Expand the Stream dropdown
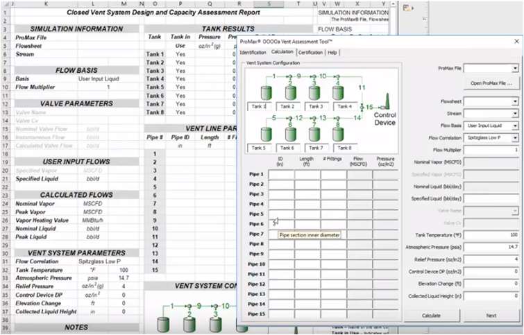Viewport: 524px width, 335px height. click(x=515, y=114)
